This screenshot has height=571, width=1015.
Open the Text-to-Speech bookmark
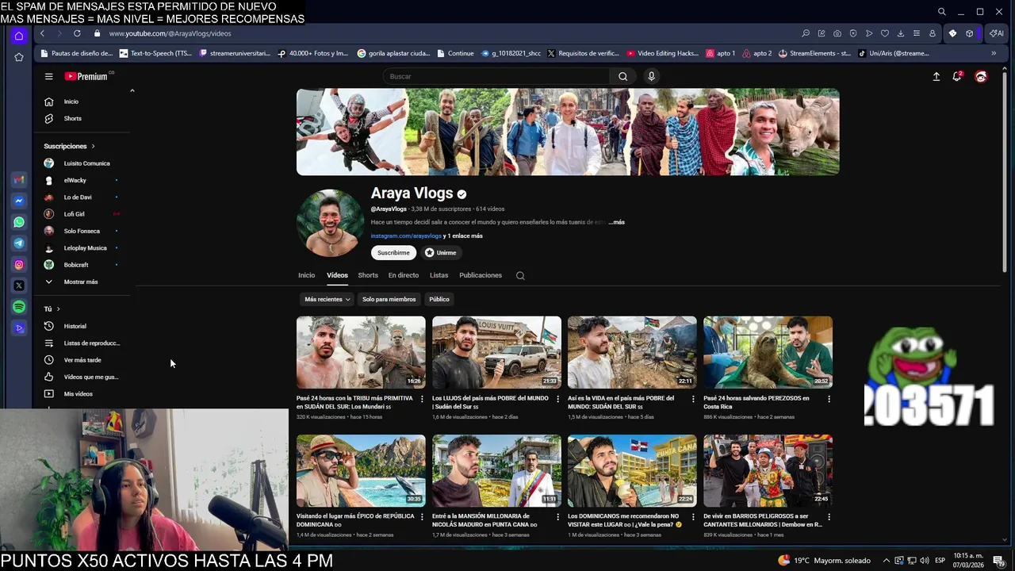point(155,53)
